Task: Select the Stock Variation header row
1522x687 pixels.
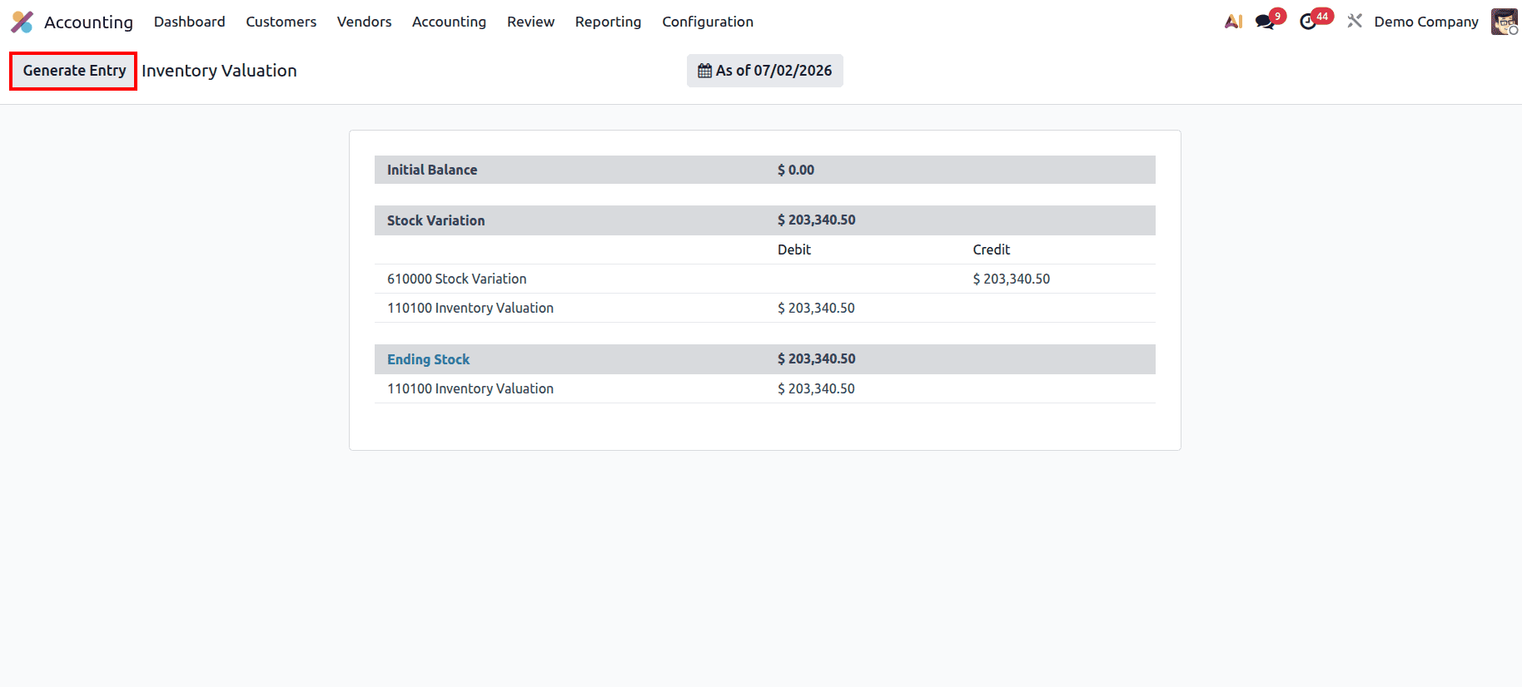Action: pos(764,220)
